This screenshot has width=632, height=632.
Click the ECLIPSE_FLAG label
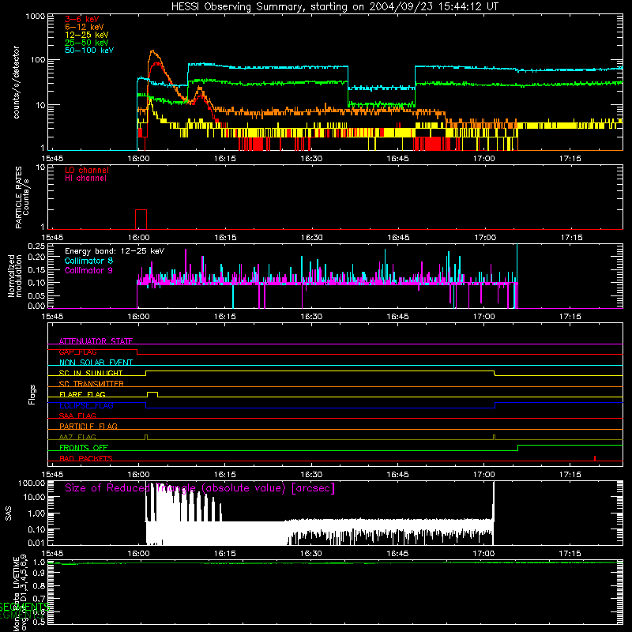(86, 405)
